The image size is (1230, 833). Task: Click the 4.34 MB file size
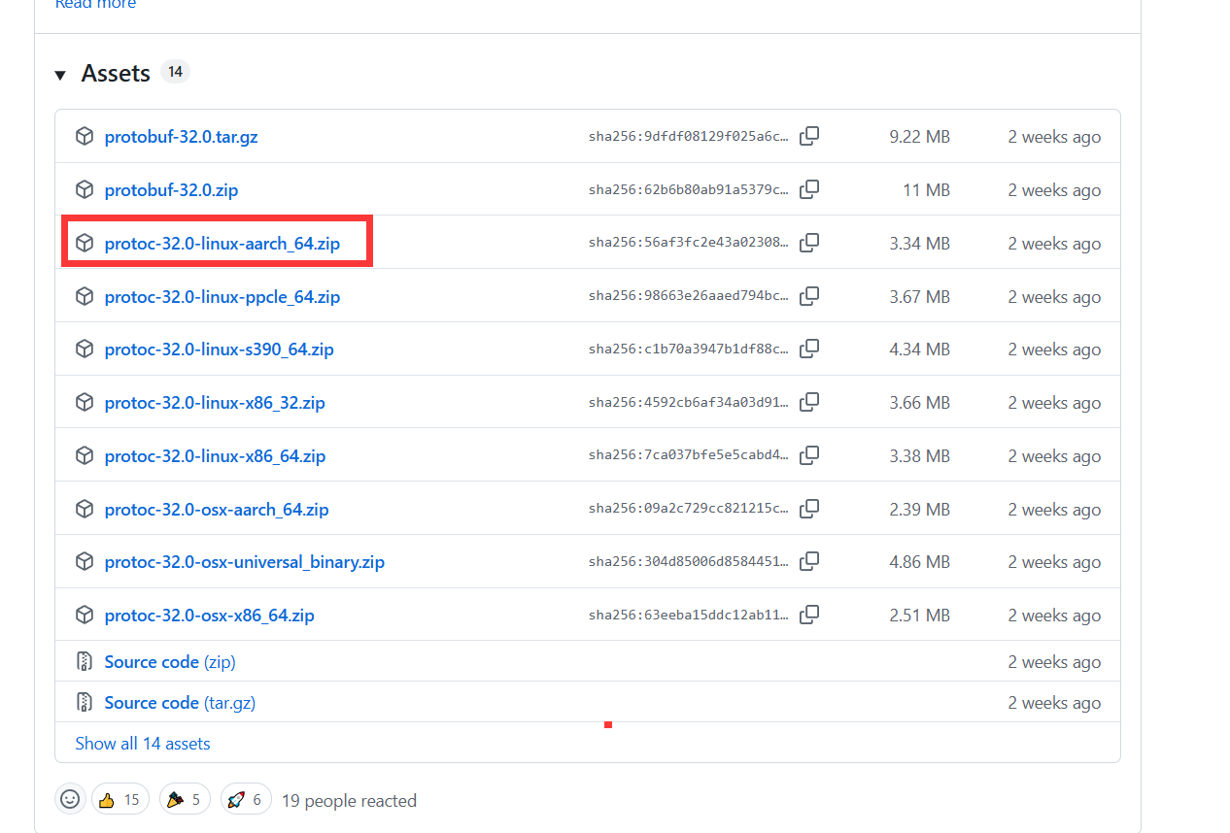point(919,350)
